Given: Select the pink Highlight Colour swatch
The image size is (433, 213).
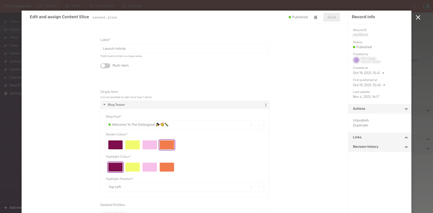Looking at the screenshot, I should click(x=150, y=167).
